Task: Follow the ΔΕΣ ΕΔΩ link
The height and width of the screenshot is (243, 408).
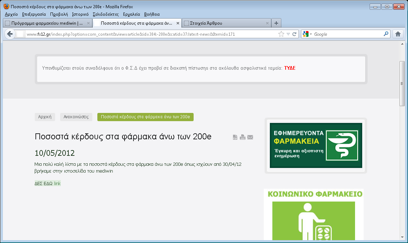Action: (x=48, y=183)
